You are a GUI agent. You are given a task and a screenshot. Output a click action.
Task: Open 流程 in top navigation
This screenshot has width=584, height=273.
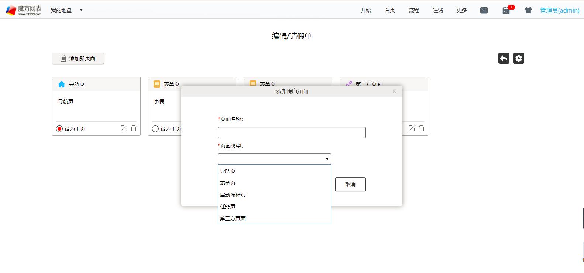pyautogui.click(x=414, y=10)
